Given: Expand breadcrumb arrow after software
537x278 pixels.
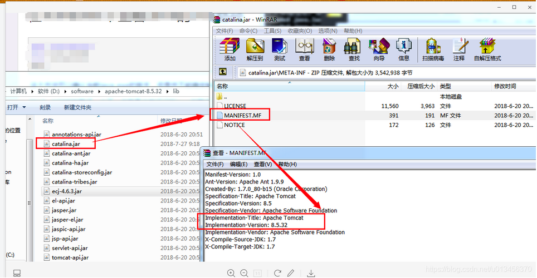Looking at the screenshot, I should [x=99, y=91].
